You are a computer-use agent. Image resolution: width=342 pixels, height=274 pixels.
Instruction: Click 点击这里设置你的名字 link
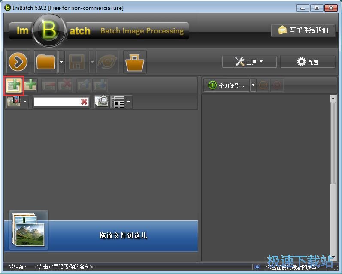tap(64, 267)
